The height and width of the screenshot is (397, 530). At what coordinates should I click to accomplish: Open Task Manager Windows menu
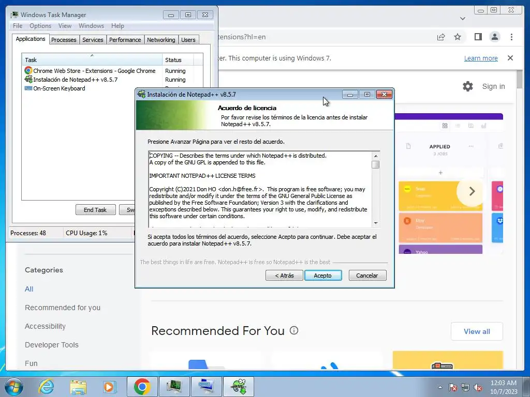tap(91, 26)
